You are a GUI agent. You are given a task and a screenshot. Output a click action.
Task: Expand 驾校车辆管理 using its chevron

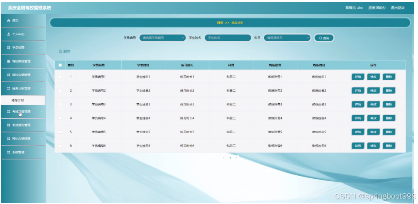pos(42,75)
